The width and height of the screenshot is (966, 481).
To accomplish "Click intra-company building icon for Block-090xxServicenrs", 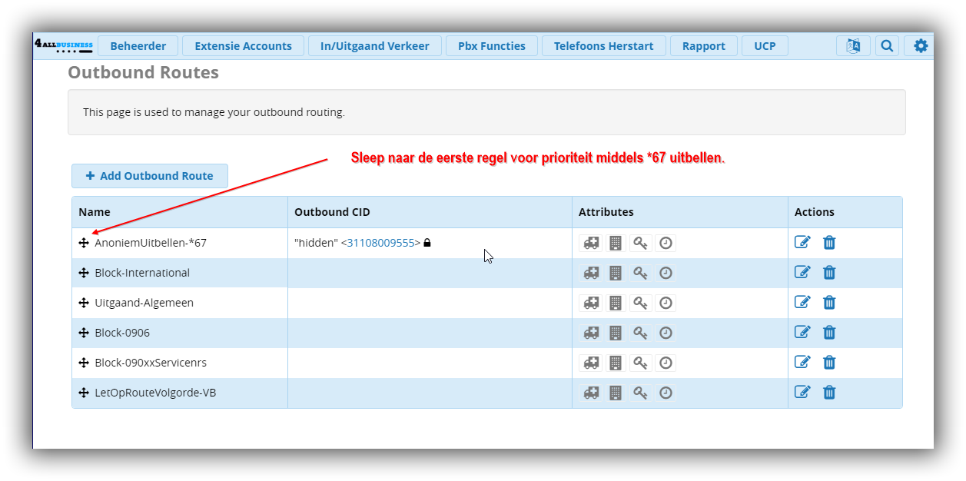I will (x=616, y=363).
